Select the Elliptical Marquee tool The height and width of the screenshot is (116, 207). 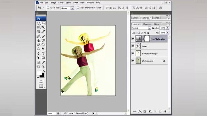coord(38,23)
